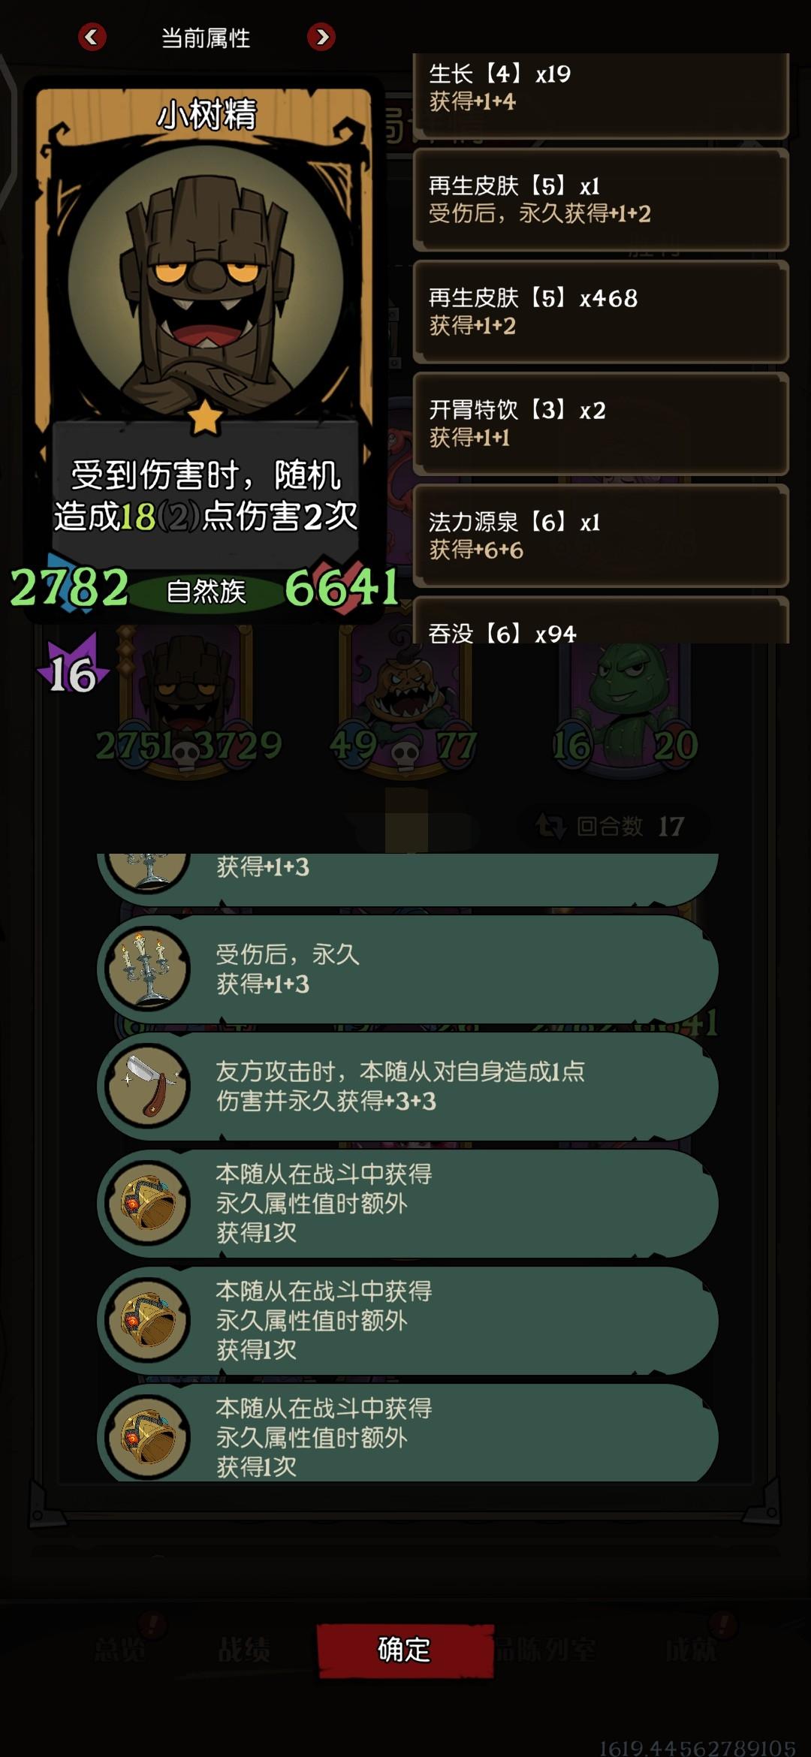This screenshot has width=811, height=1757.
Task: Tap the last golden ring relic icon
Action: [x=148, y=1437]
